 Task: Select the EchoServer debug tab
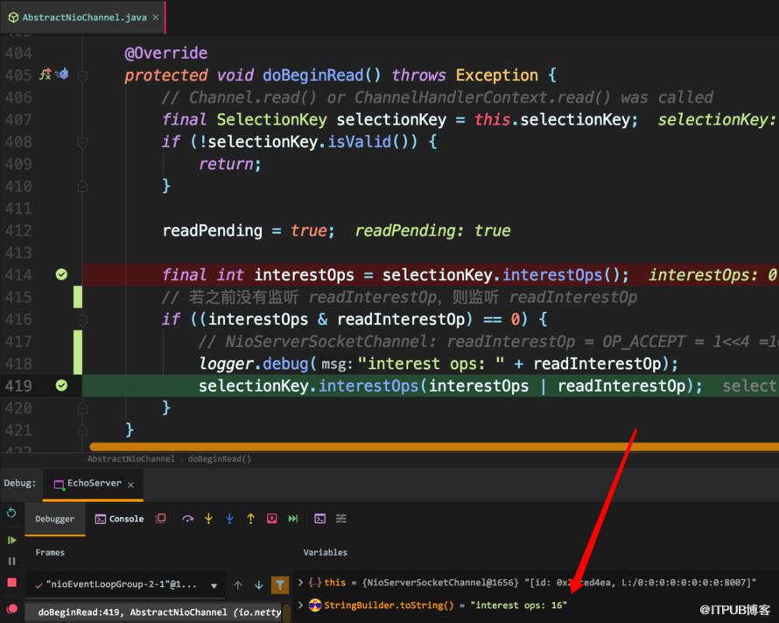pos(94,484)
